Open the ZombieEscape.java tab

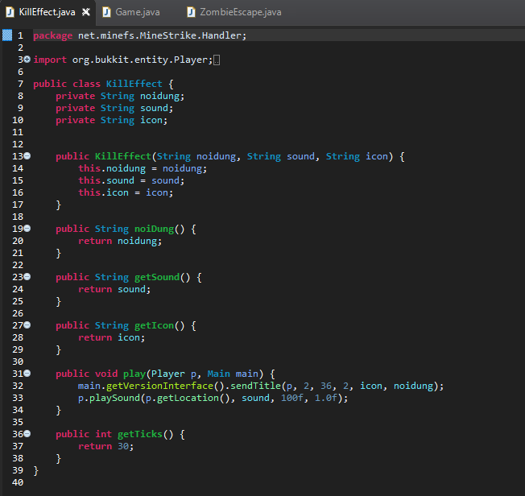point(241,12)
